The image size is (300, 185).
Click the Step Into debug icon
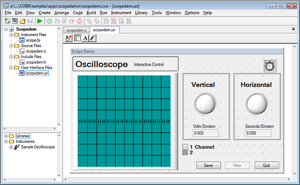pyautogui.click(x=57, y=21)
